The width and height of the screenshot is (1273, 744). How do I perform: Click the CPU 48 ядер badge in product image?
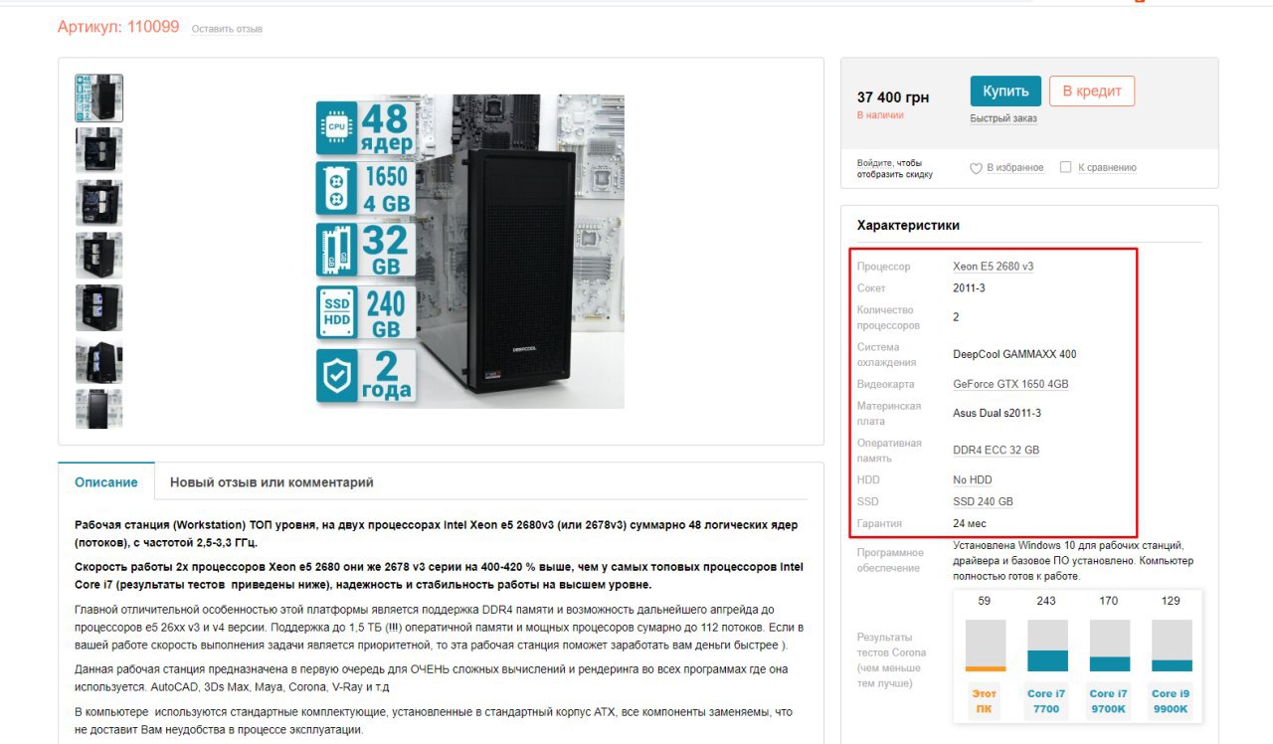(364, 127)
